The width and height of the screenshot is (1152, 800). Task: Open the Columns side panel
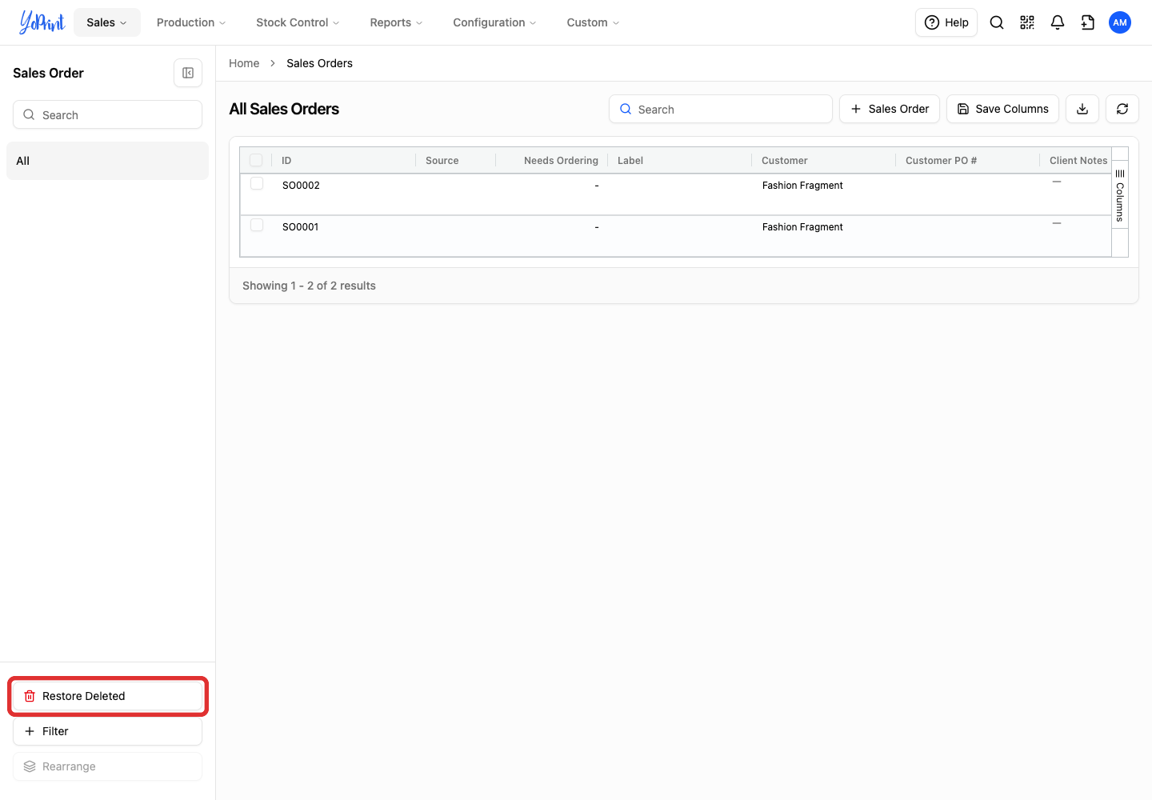tap(1120, 195)
